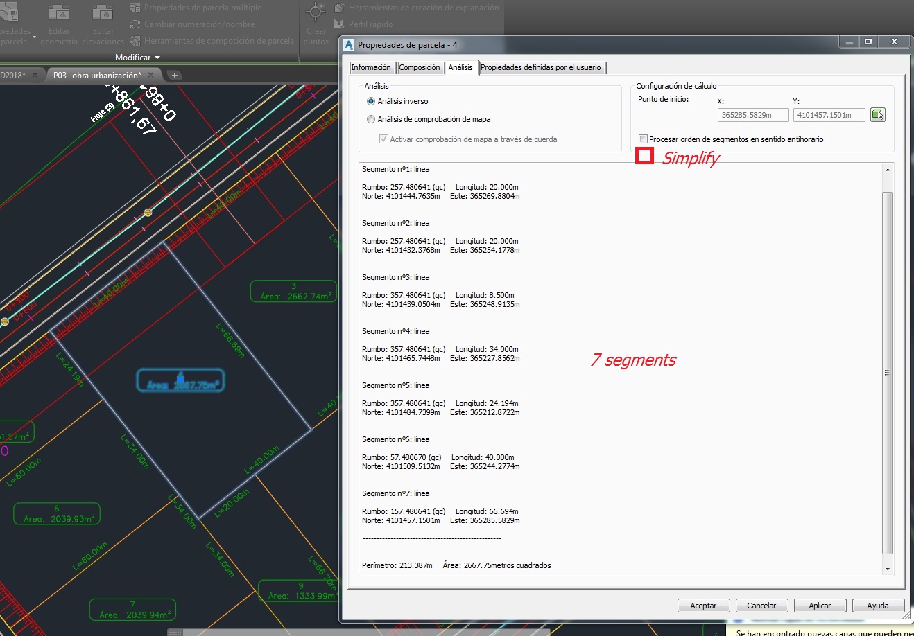Activate the P03- obra urbanización drawing tab

[x=97, y=75]
